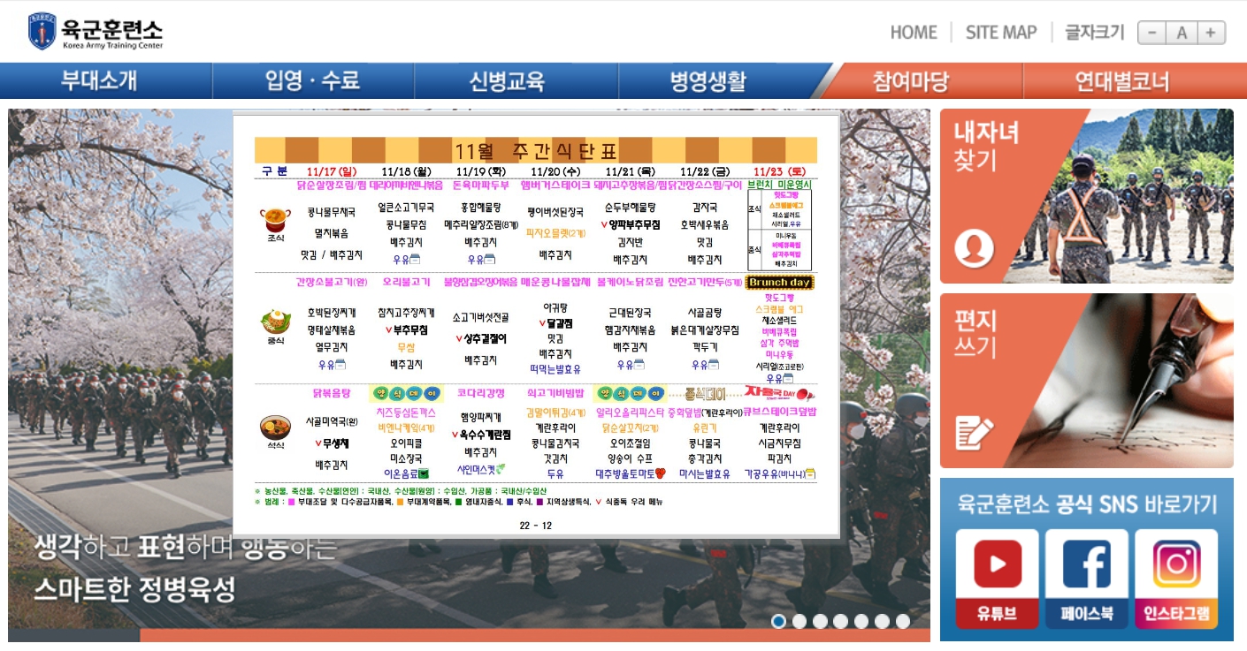Open the YouTube (유튜브) SNS icon
The width and height of the screenshot is (1247, 651).
(x=997, y=579)
